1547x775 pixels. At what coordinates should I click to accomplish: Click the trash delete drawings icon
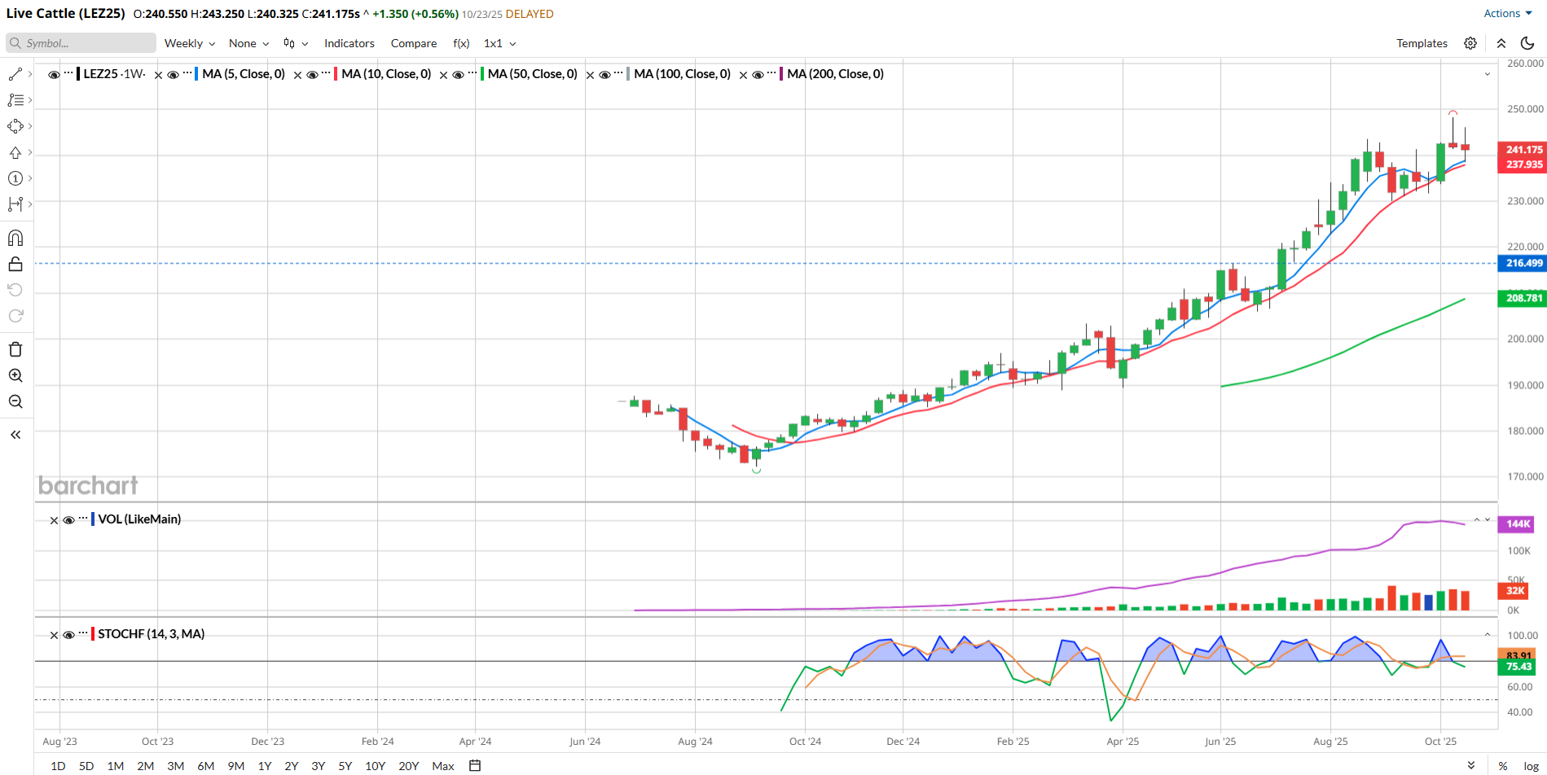coord(15,349)
